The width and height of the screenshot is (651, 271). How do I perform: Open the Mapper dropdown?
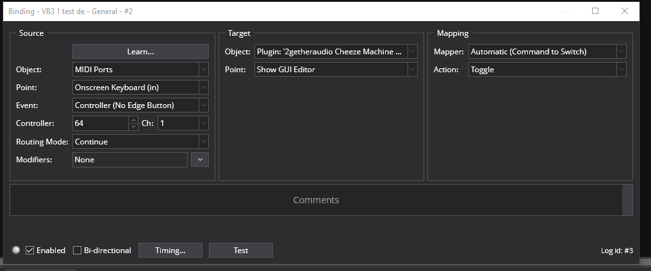[547, 51]
